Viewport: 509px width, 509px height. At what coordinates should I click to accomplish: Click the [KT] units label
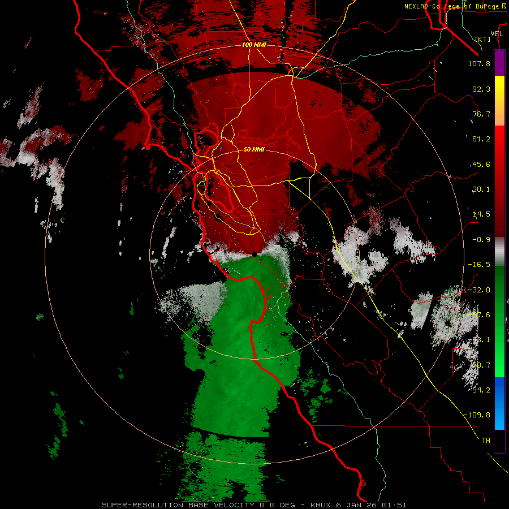(x=483, y=39)
